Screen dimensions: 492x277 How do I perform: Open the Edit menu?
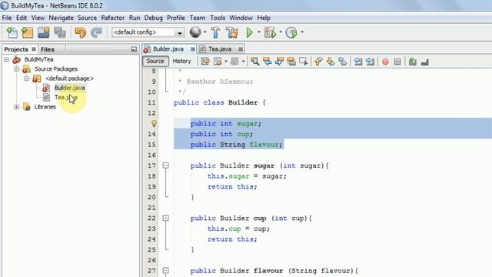tap(22, 18)
